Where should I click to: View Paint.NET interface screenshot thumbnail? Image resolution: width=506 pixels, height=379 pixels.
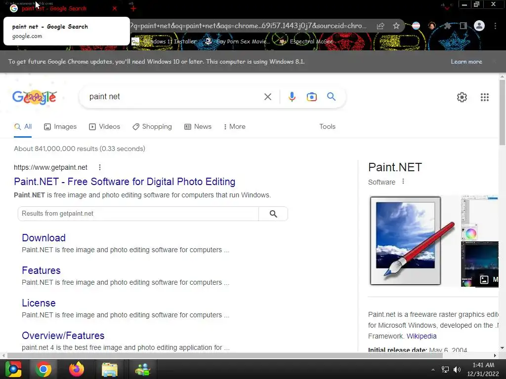tap(479, 218)
